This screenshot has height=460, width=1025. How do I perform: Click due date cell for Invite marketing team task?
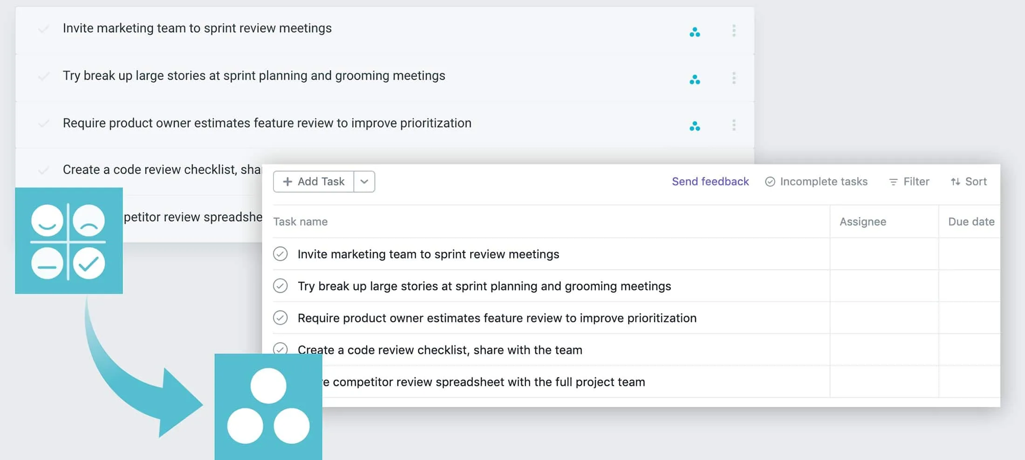pos(970,254)
